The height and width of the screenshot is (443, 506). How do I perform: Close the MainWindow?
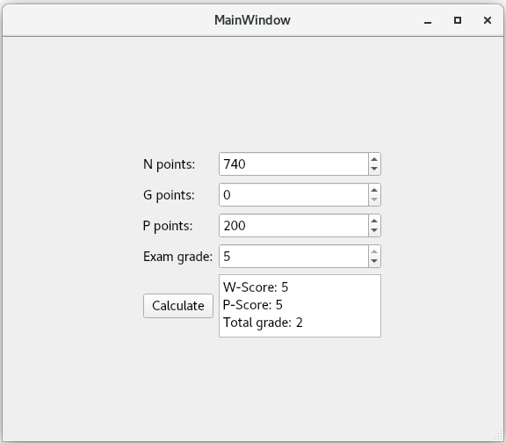click(488, 20)
